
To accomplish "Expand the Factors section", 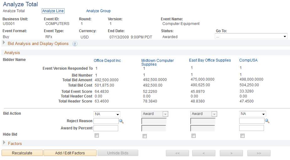I will coord(4,142).
